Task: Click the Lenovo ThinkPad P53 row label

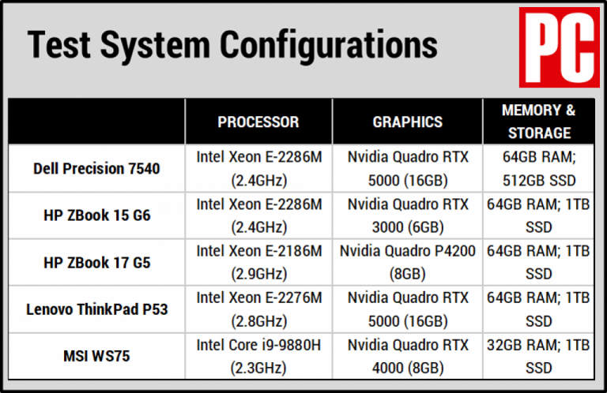Action: pyautogui.click(x=96, y=309)
